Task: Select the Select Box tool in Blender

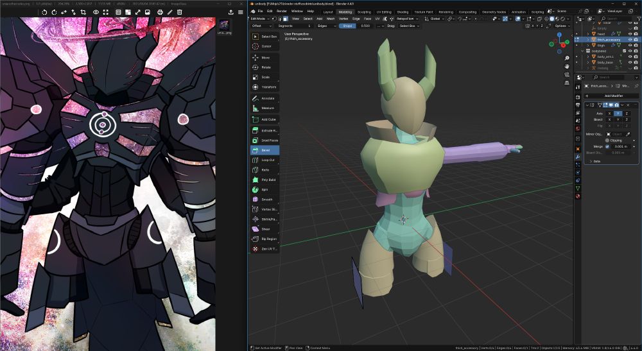Action: [265, 37]
